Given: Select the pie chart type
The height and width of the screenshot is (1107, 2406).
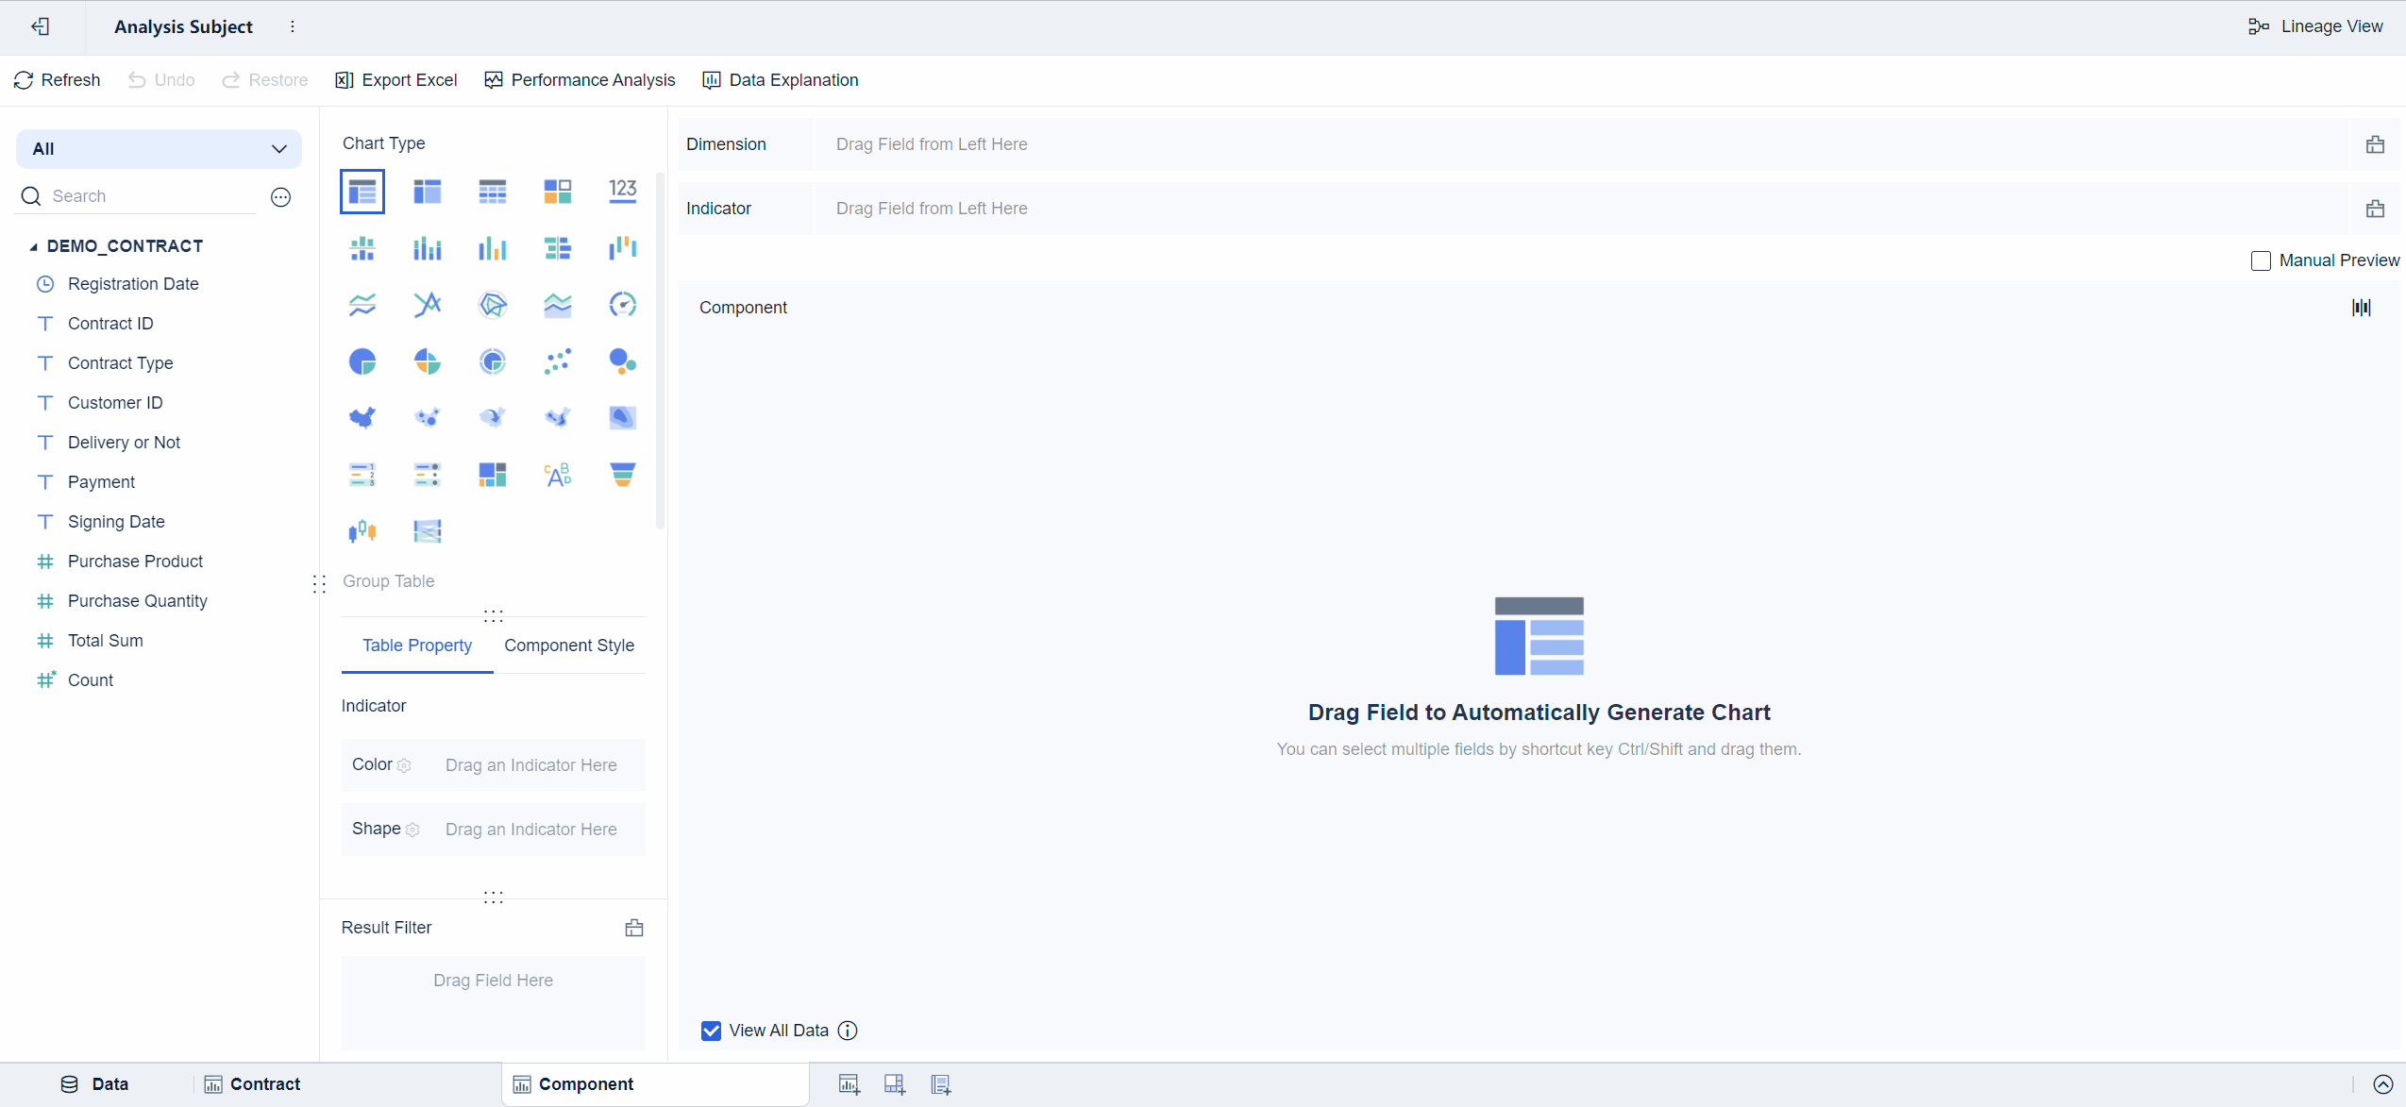Looking at the screenshot, I should (x=363, y=361).
